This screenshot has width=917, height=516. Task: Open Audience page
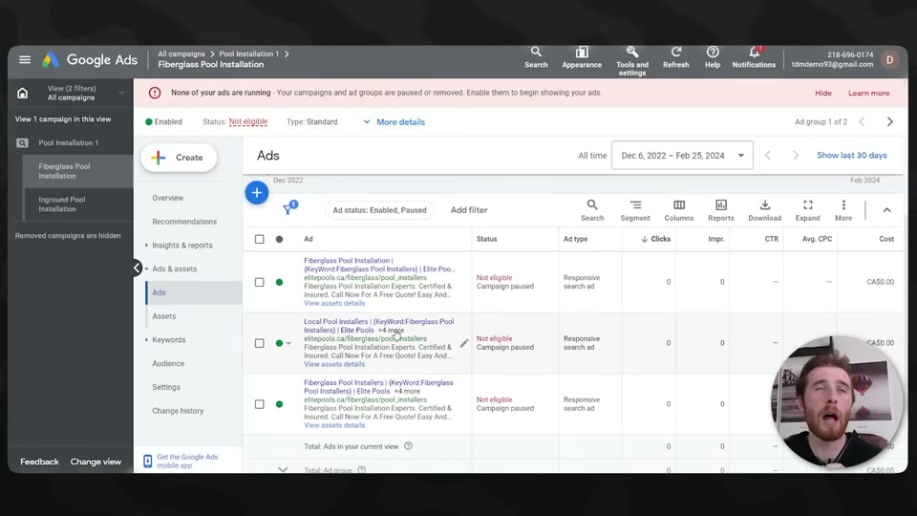point(168,363)
